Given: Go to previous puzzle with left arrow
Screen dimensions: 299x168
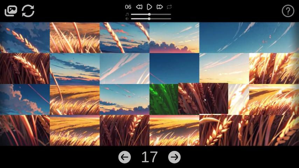Looking at the screenshot, I should point(125,157).
